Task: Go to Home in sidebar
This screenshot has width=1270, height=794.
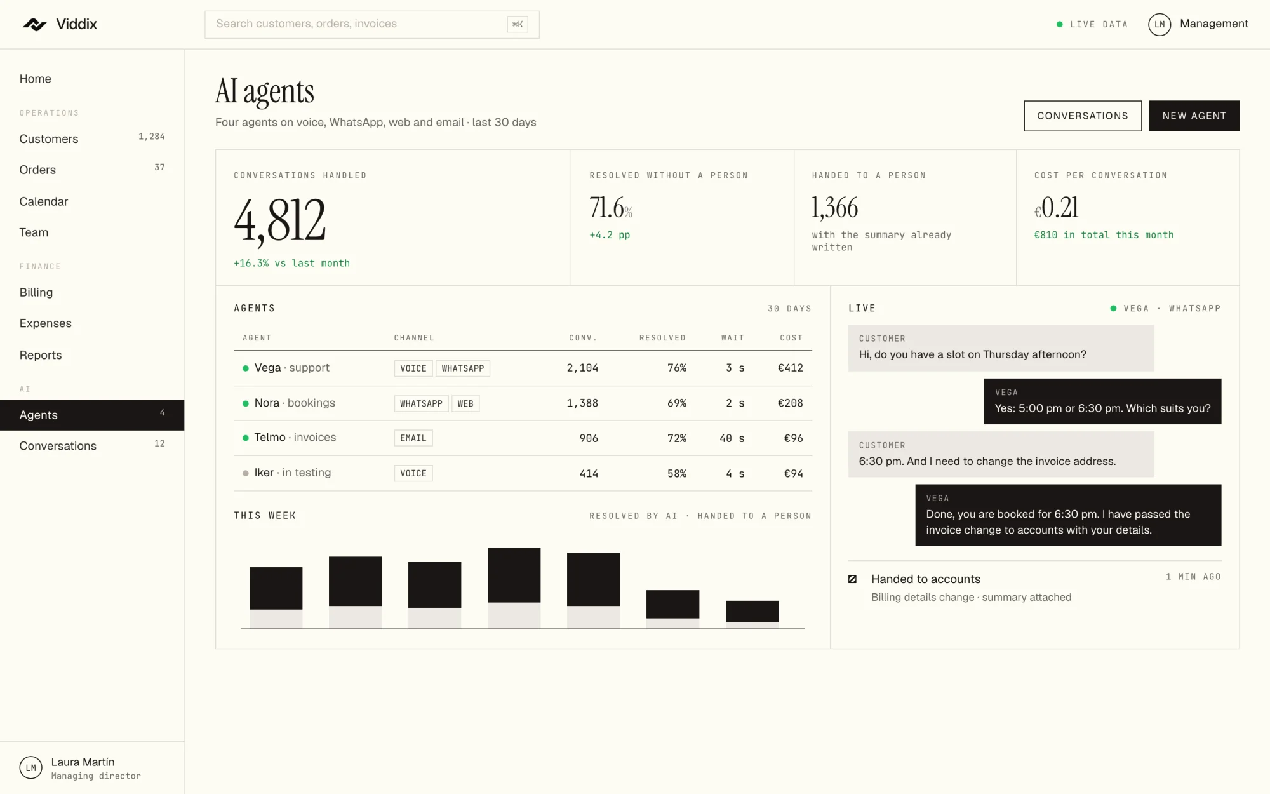Action: click(x=92, y=79)
